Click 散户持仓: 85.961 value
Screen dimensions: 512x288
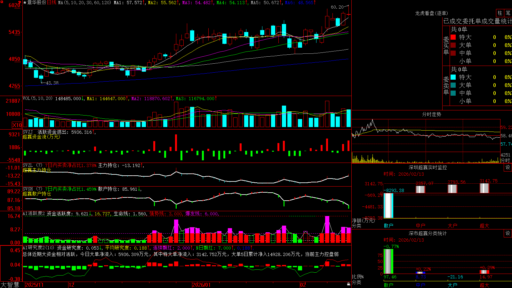tap(117, 189)
